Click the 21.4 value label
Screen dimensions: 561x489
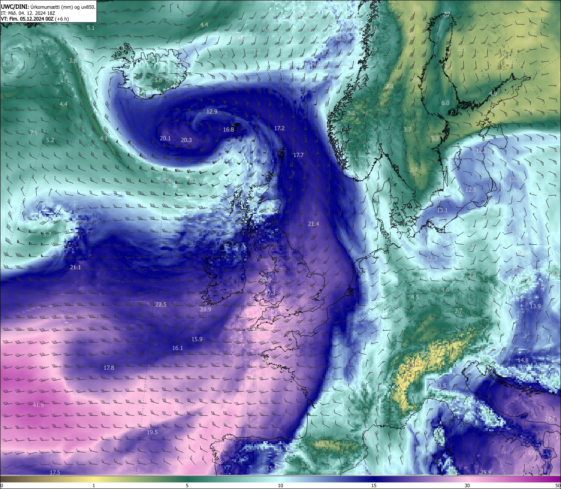point(313,224)
